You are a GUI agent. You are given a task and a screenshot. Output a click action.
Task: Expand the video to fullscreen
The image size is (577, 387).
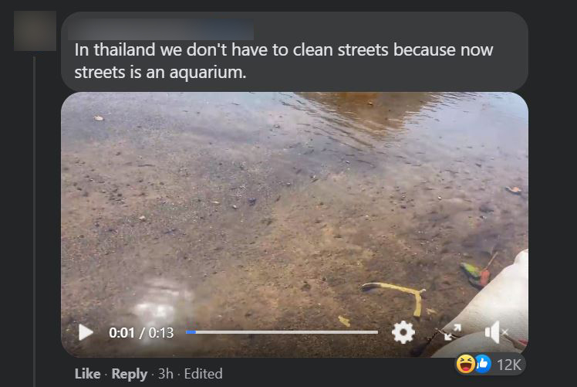[x=452, y=332]
